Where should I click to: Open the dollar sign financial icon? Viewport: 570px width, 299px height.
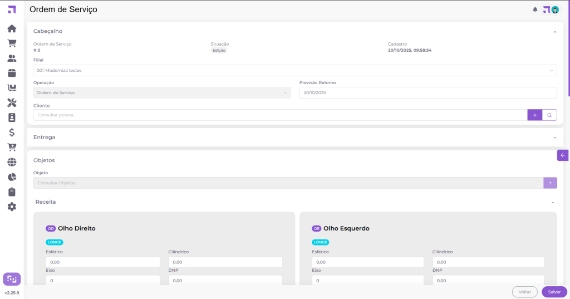coord(12,132)
